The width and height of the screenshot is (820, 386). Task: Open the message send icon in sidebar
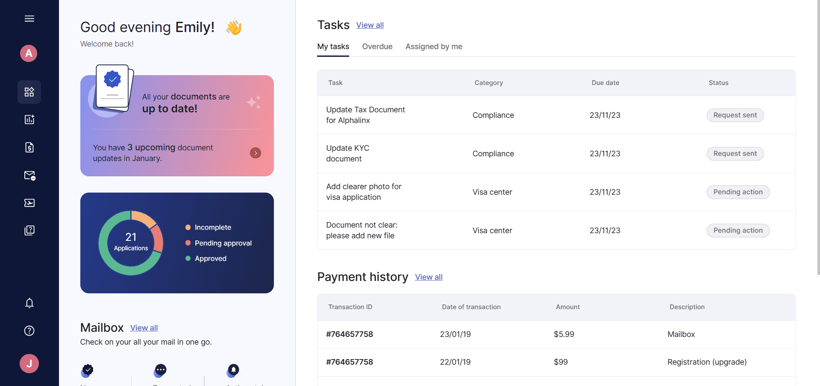[29, 203]
